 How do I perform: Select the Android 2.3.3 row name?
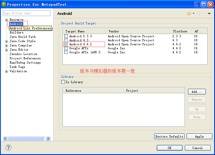(80, 36)
